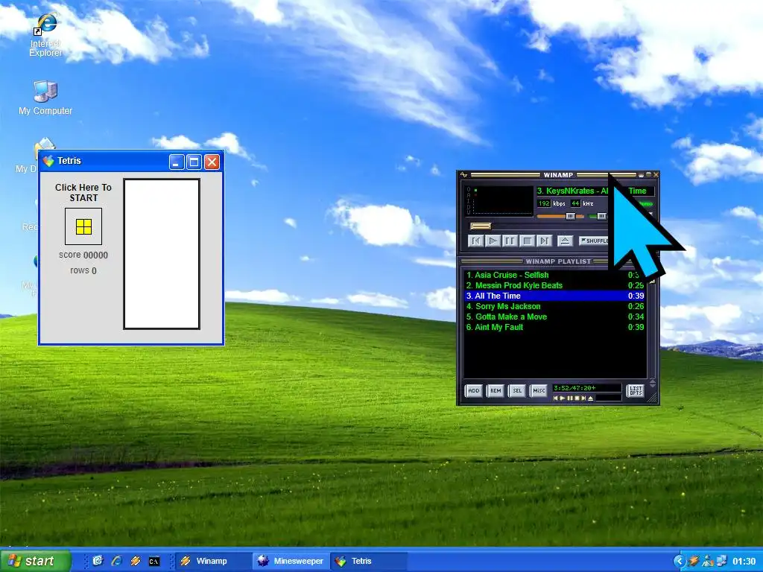Select '2. Messin Prod Kyle Beats' track
The height and width of the screenshot is (572, 763).
click(554, 285)
